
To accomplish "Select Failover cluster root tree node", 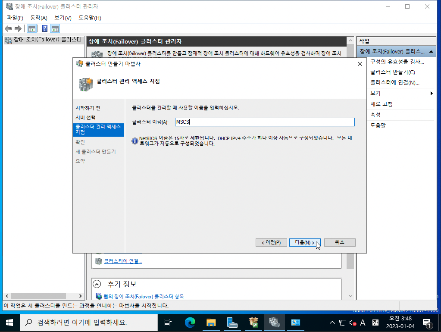I will pos(44,40).
